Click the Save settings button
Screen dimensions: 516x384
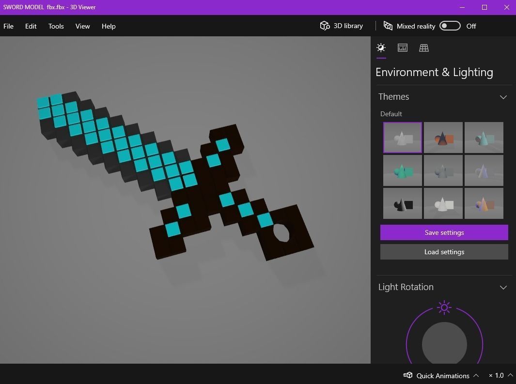(444, 232)
